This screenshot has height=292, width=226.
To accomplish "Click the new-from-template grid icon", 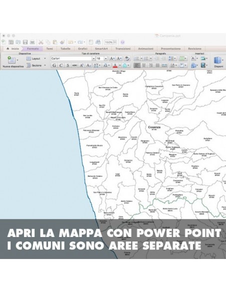I will tap(11, 42).
